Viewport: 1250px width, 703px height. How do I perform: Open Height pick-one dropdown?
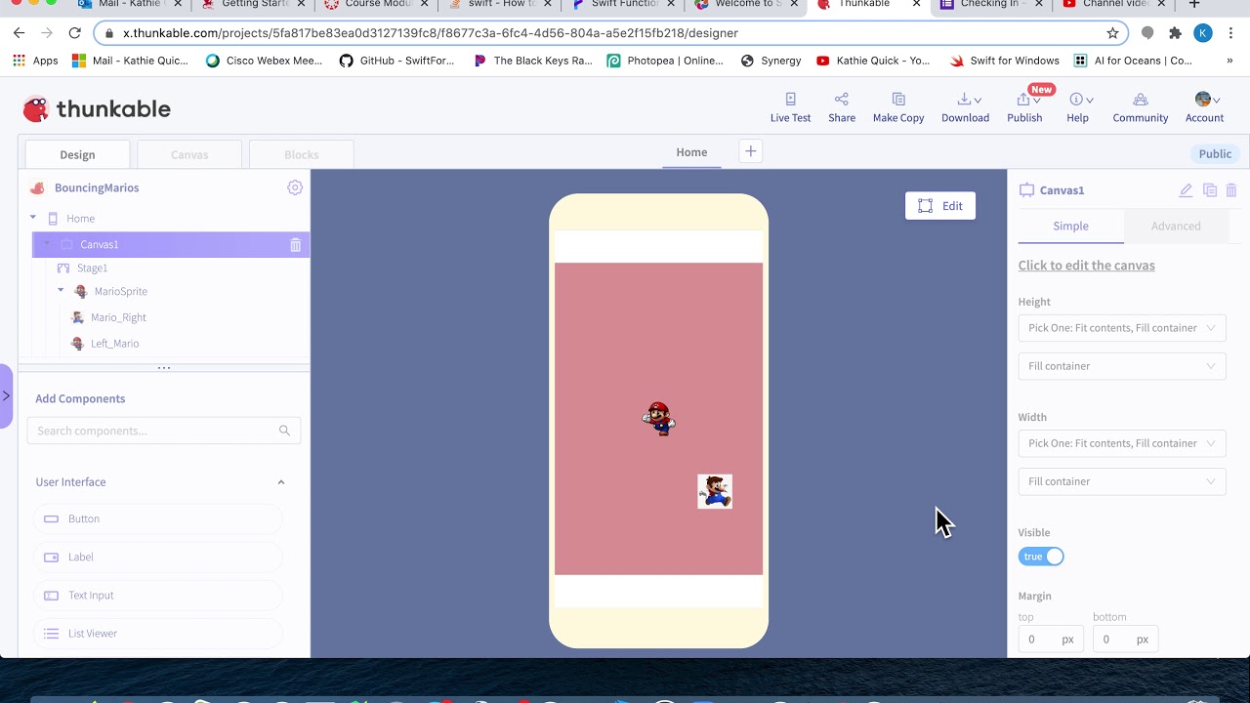coord(1122,328)
